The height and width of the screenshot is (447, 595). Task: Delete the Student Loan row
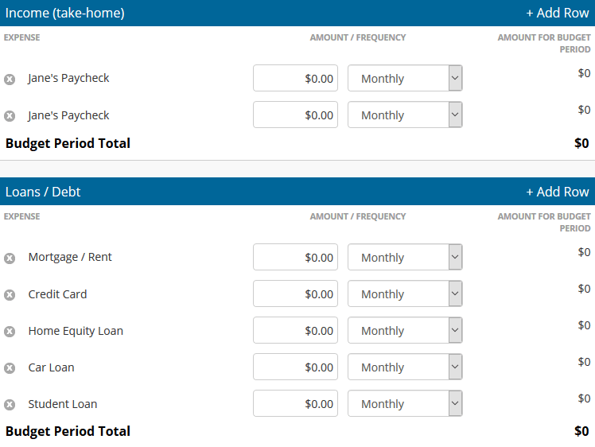(x=10, y=405)
